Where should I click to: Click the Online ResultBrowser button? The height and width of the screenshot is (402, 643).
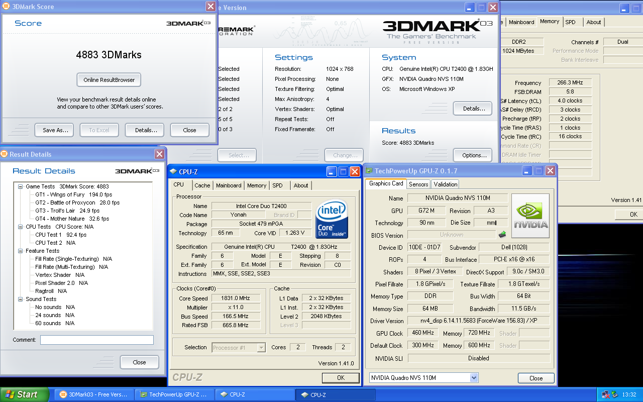tap(109, 80)
